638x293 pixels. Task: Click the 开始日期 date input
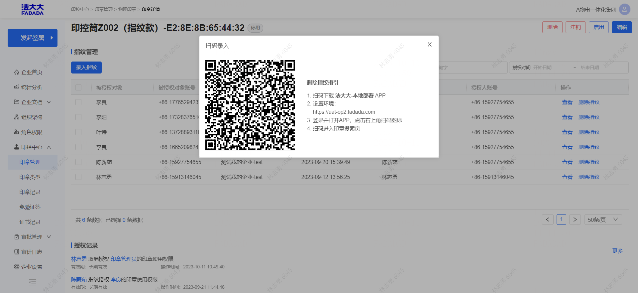[552, 68]
